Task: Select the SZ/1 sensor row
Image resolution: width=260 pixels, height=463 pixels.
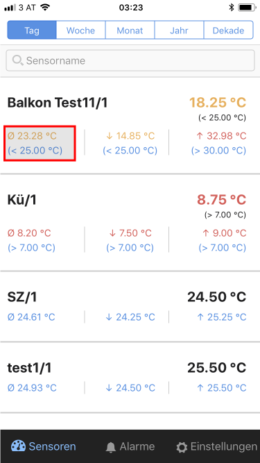Action: tap(130, 307)
